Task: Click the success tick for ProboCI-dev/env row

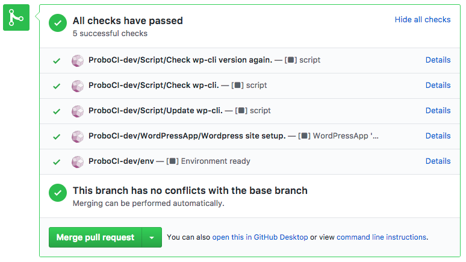Action: click(57, 161)
